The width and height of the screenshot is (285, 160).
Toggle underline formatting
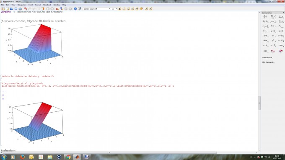[x=128, y=9]
